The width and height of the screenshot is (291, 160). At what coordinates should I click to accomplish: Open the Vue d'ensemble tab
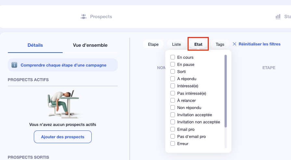[90, 45]
